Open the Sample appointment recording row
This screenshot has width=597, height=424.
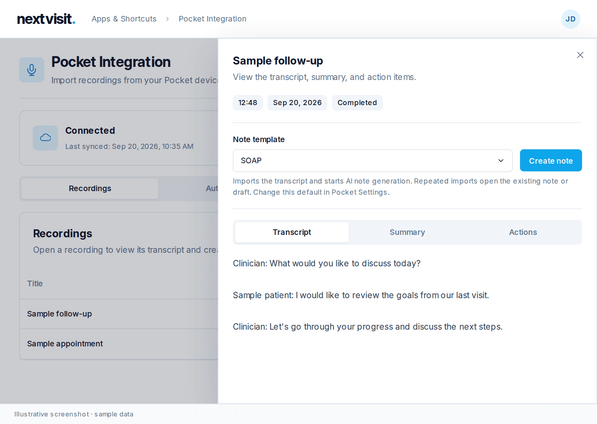click(119, 344)
